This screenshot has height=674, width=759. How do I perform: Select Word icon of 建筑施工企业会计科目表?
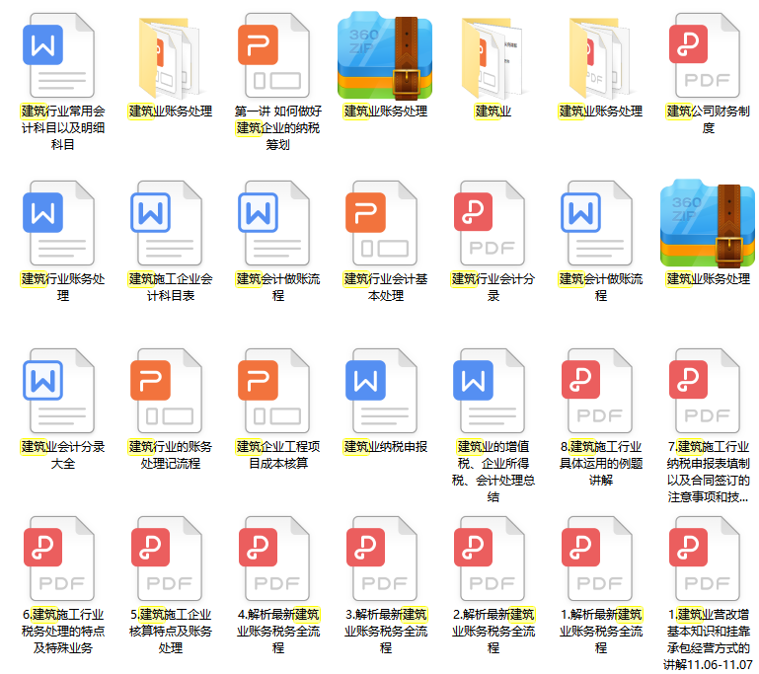pyautogui.click(x=167, y=223)
